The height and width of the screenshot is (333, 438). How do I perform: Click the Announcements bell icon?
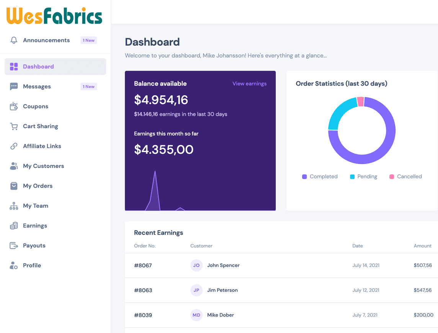coord(14,40)
